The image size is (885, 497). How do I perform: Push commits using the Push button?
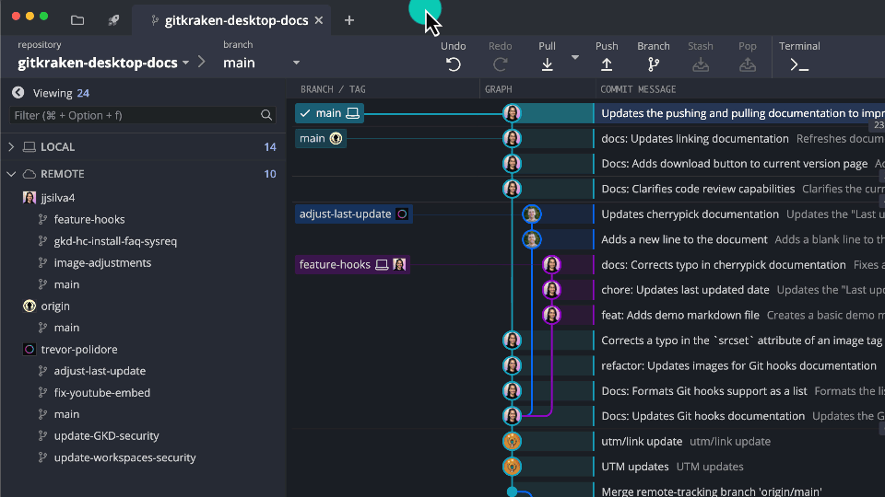tap(607, 57)
